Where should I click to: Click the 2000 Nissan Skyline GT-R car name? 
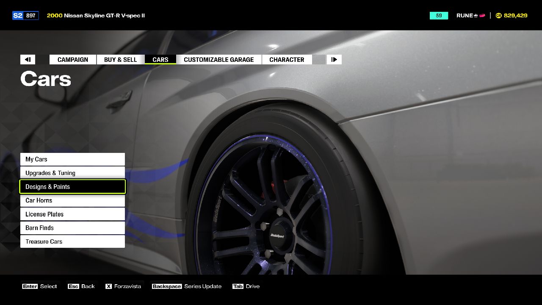click(x=96, y=16)
